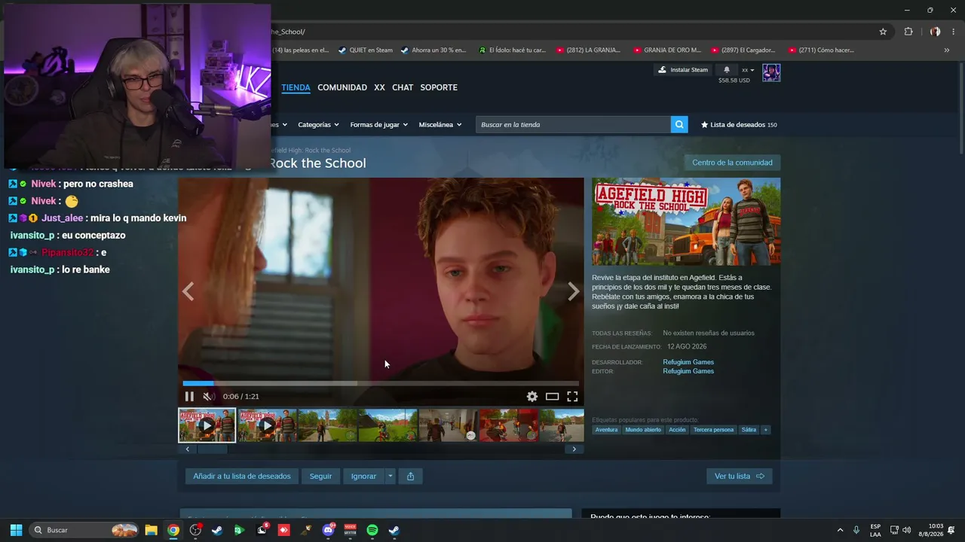Click the Agefield High capsule image

click(x=686, y=222)
